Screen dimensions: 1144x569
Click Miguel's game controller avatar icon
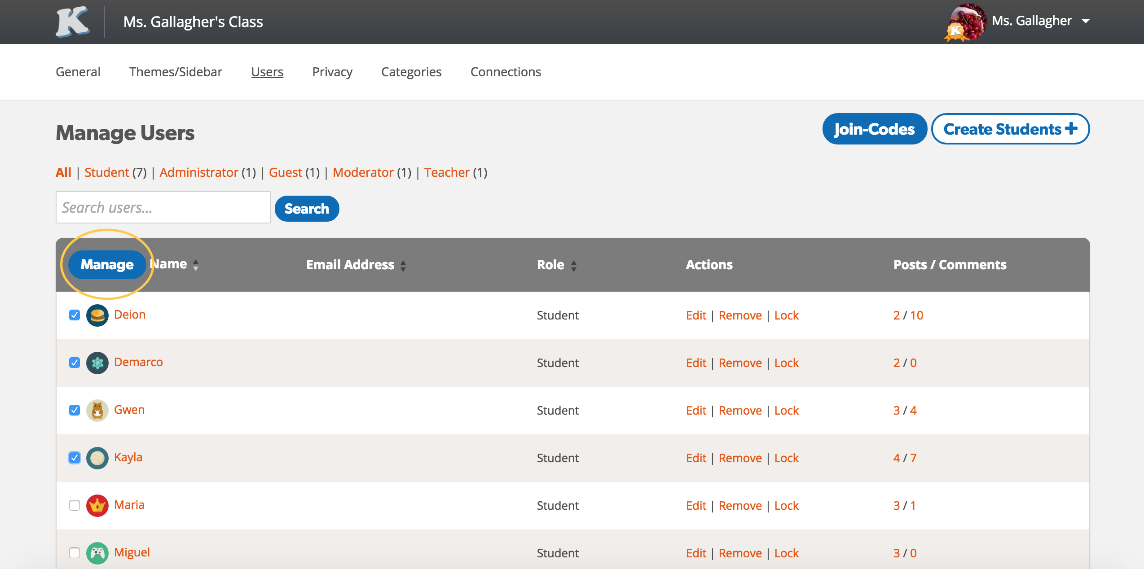pos(97,553)
